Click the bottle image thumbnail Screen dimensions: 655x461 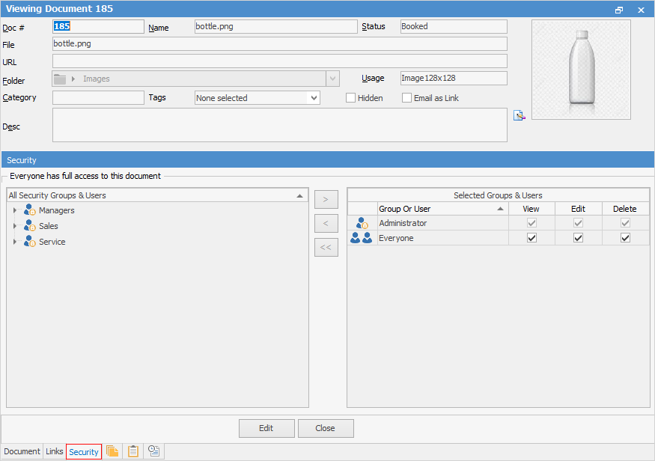pos(581,70)
